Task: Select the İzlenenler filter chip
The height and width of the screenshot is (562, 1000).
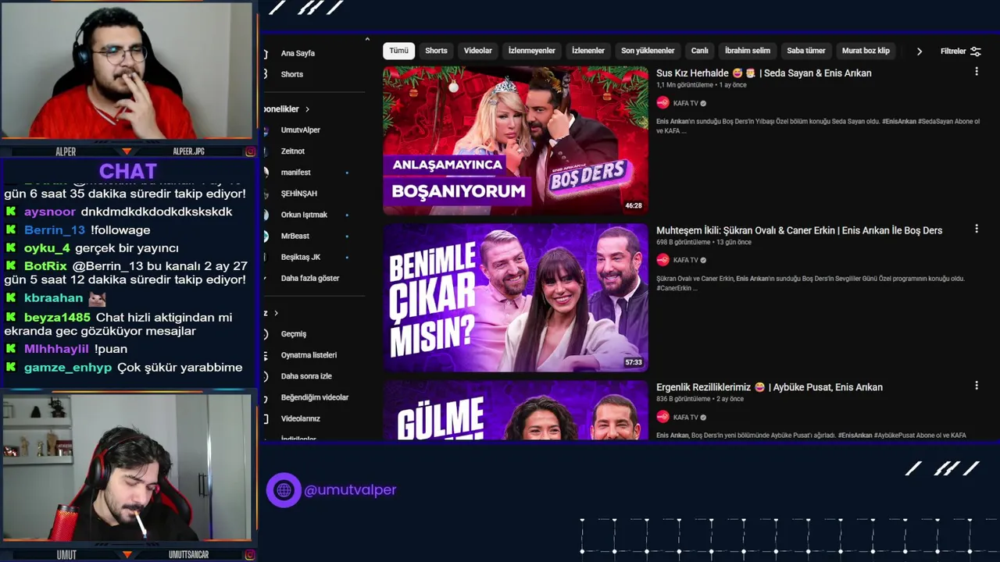Action: click(588, 51)
